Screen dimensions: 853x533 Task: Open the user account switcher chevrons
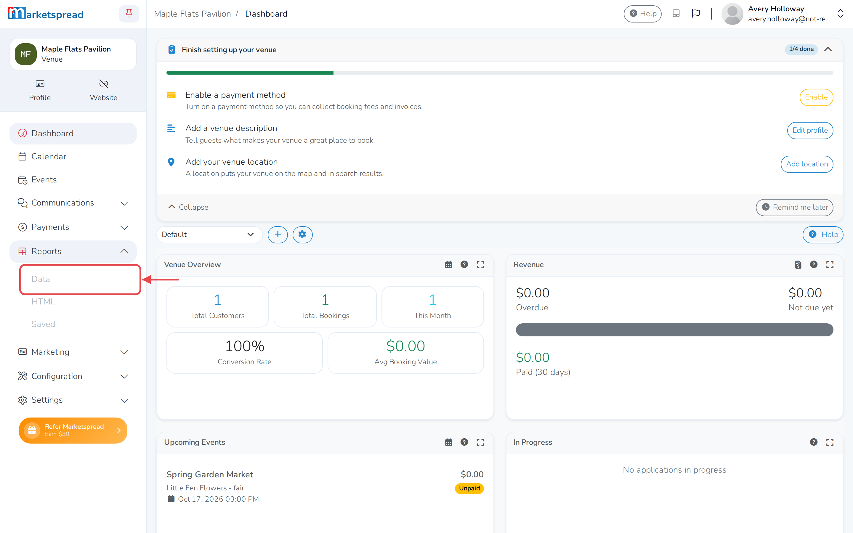pos(840,14)
